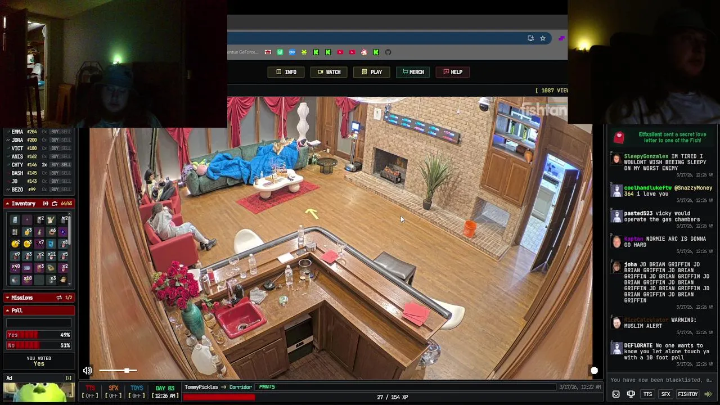Viewport: 720px width, 405px height.
Task: Open the first red YouTube bookmark
Action: 340,52
